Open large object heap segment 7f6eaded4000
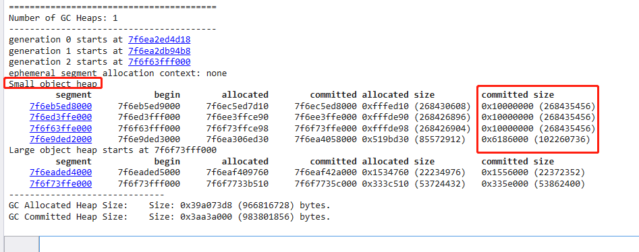Screen dimensions: 639x252 pos(61,172)
